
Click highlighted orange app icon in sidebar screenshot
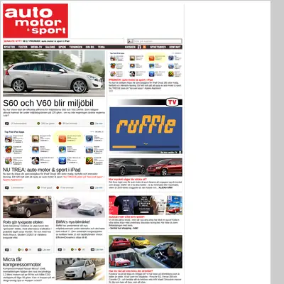152,58
